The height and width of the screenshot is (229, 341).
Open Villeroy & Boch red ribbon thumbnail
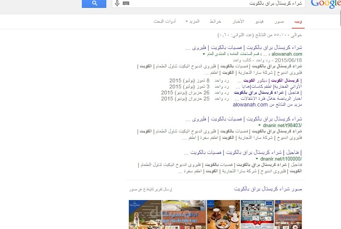click(257, 214)
